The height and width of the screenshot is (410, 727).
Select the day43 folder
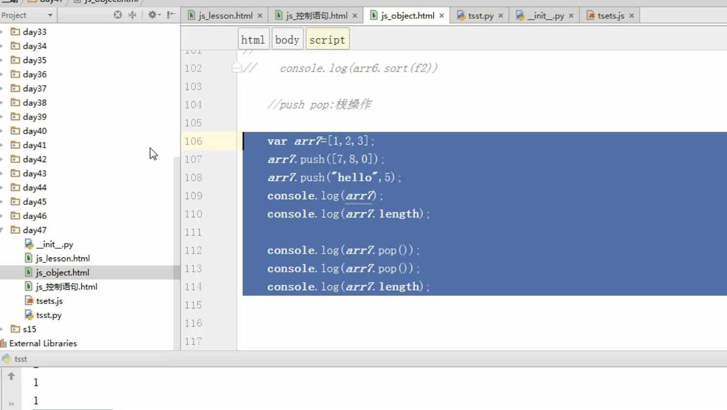34,173
